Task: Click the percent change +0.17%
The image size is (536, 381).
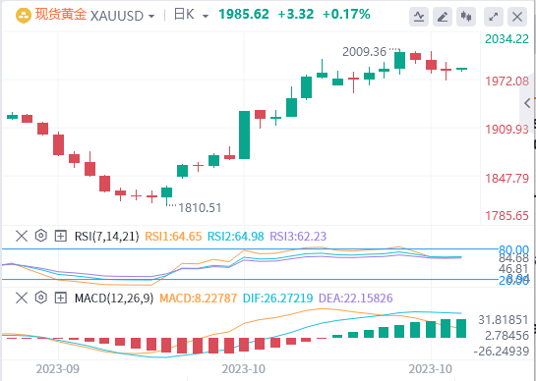Action: [x=346, y=15]
